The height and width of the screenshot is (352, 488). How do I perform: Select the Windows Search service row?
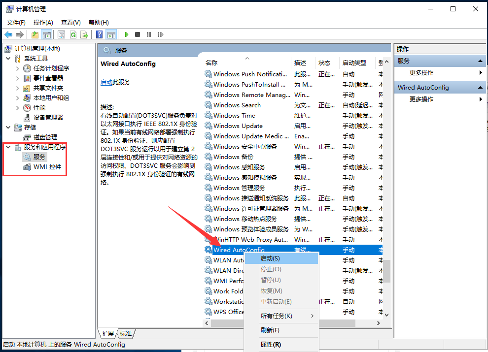click(293, 105)
